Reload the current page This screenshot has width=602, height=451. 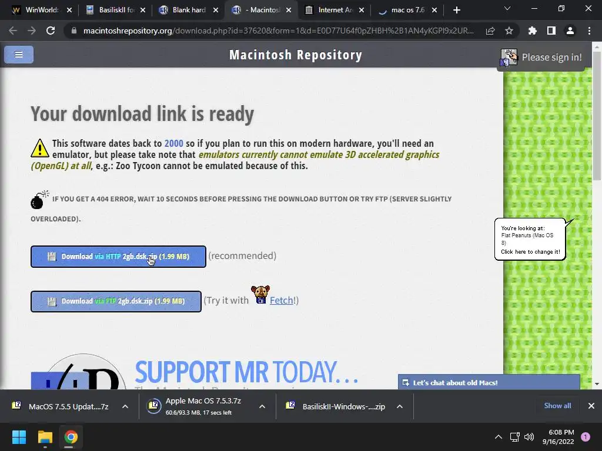click(51, 31)
